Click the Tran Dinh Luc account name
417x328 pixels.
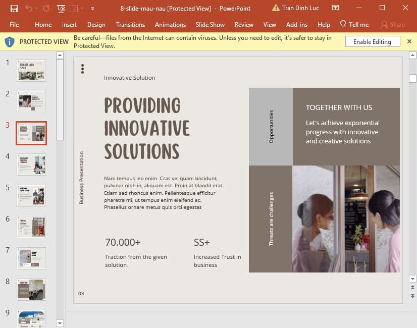pos(301,8)
